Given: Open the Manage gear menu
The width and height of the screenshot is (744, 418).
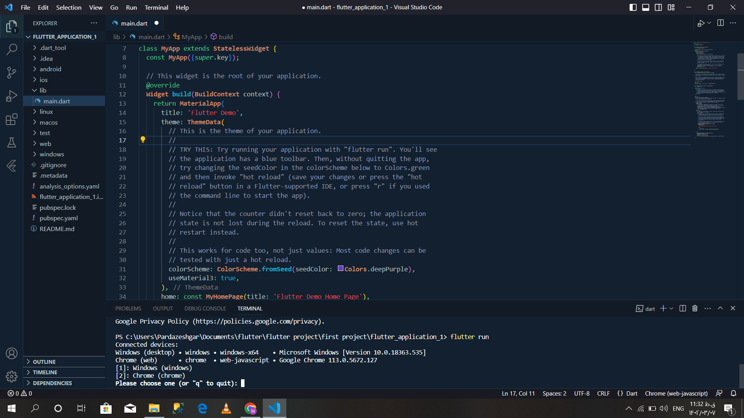Looking at the screenshot, I should tap(12, 376).
